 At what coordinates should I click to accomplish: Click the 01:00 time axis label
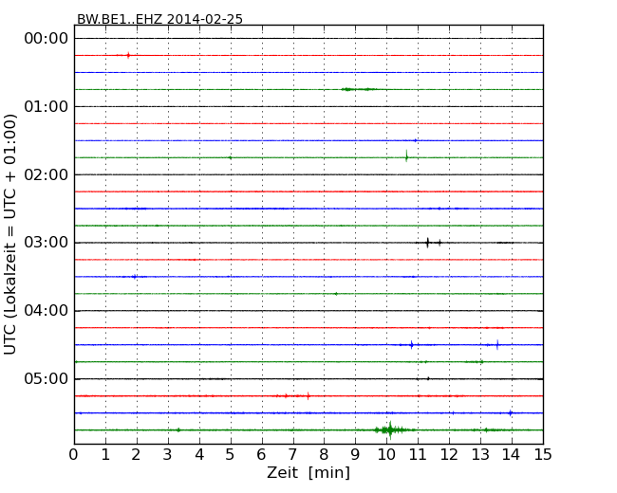[x=47, y=106]
